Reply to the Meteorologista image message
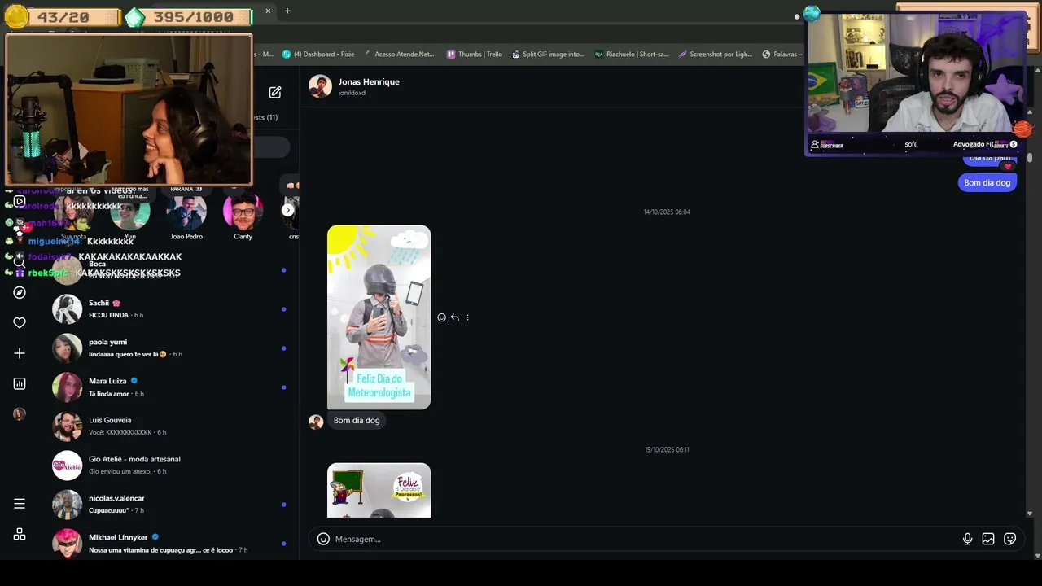This screenshot has width=1042, height=586. coord(455,317)
